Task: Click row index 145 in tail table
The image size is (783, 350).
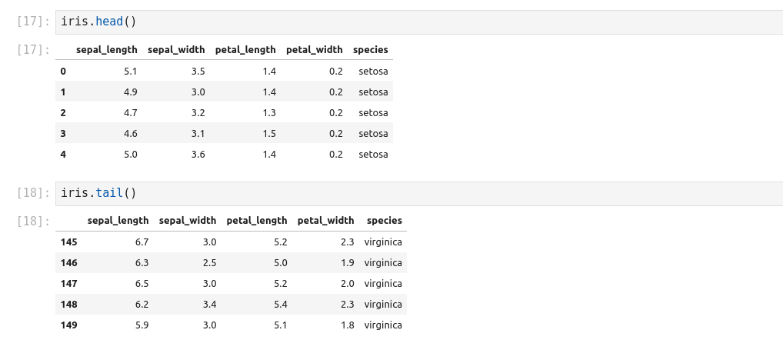Action: (69, 242)
